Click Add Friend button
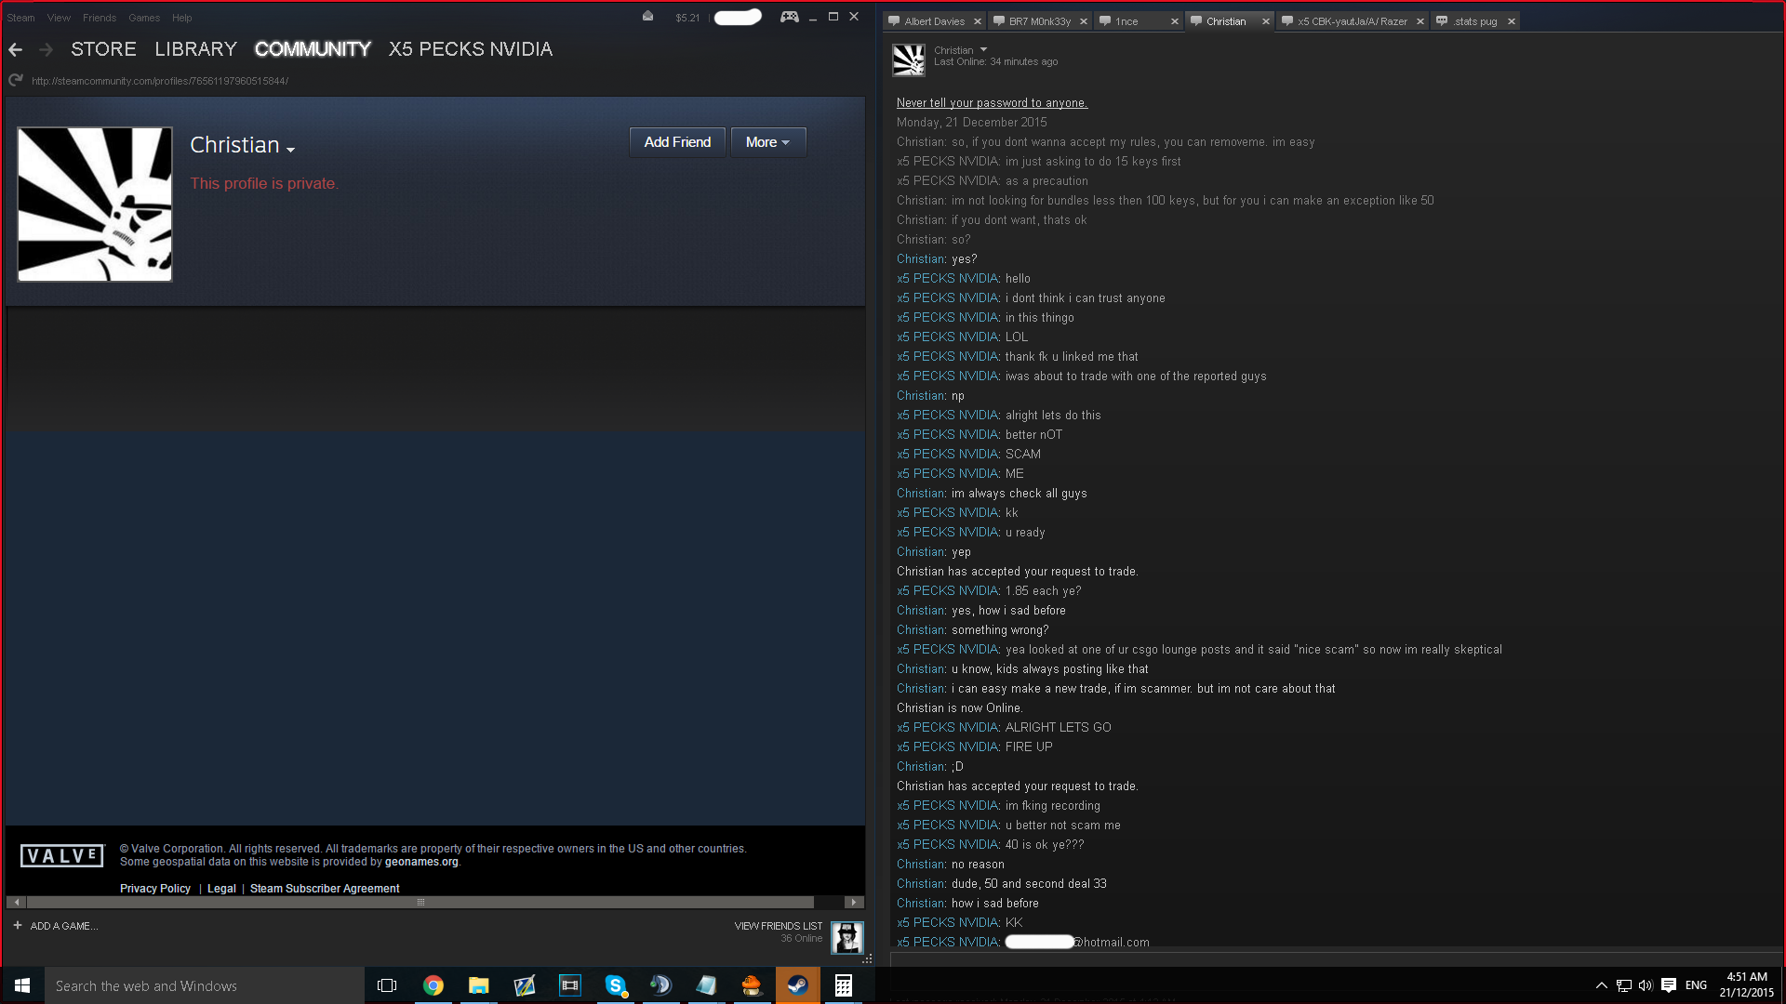Screen dimensions: 1786x1004 point(677,142)
